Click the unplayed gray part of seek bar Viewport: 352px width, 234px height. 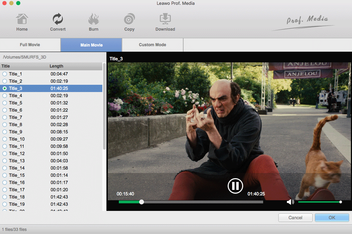tap(203, 202)
